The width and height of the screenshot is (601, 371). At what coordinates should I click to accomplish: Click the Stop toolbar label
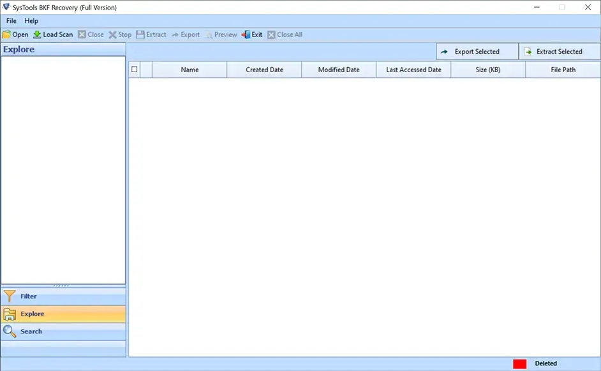125,34
